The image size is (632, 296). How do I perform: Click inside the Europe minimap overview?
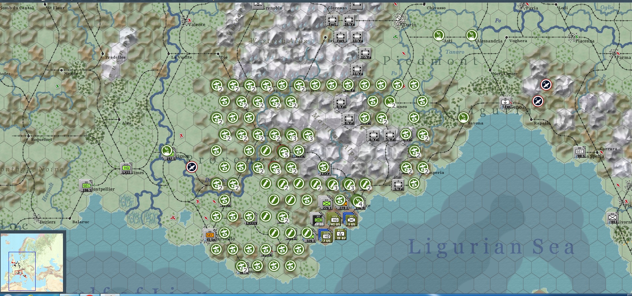click(32, 263)
